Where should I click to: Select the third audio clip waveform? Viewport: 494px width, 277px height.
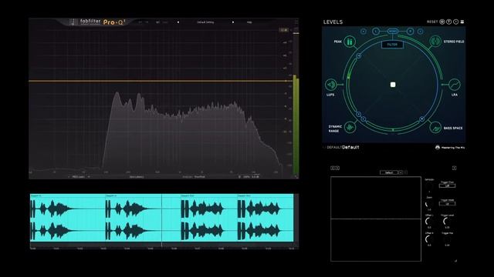tap(208, 218)
